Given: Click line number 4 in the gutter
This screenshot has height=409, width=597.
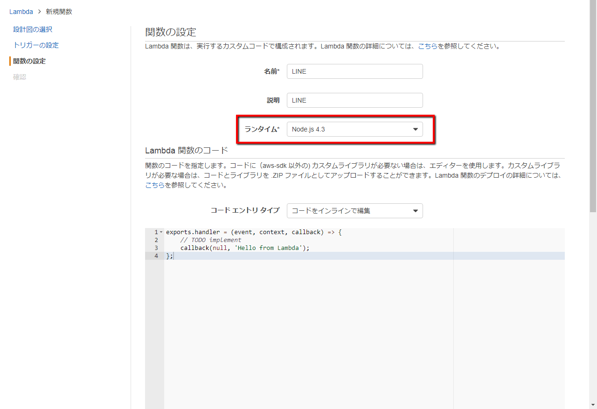Looking at the screenshot, I should coord(156,256).
